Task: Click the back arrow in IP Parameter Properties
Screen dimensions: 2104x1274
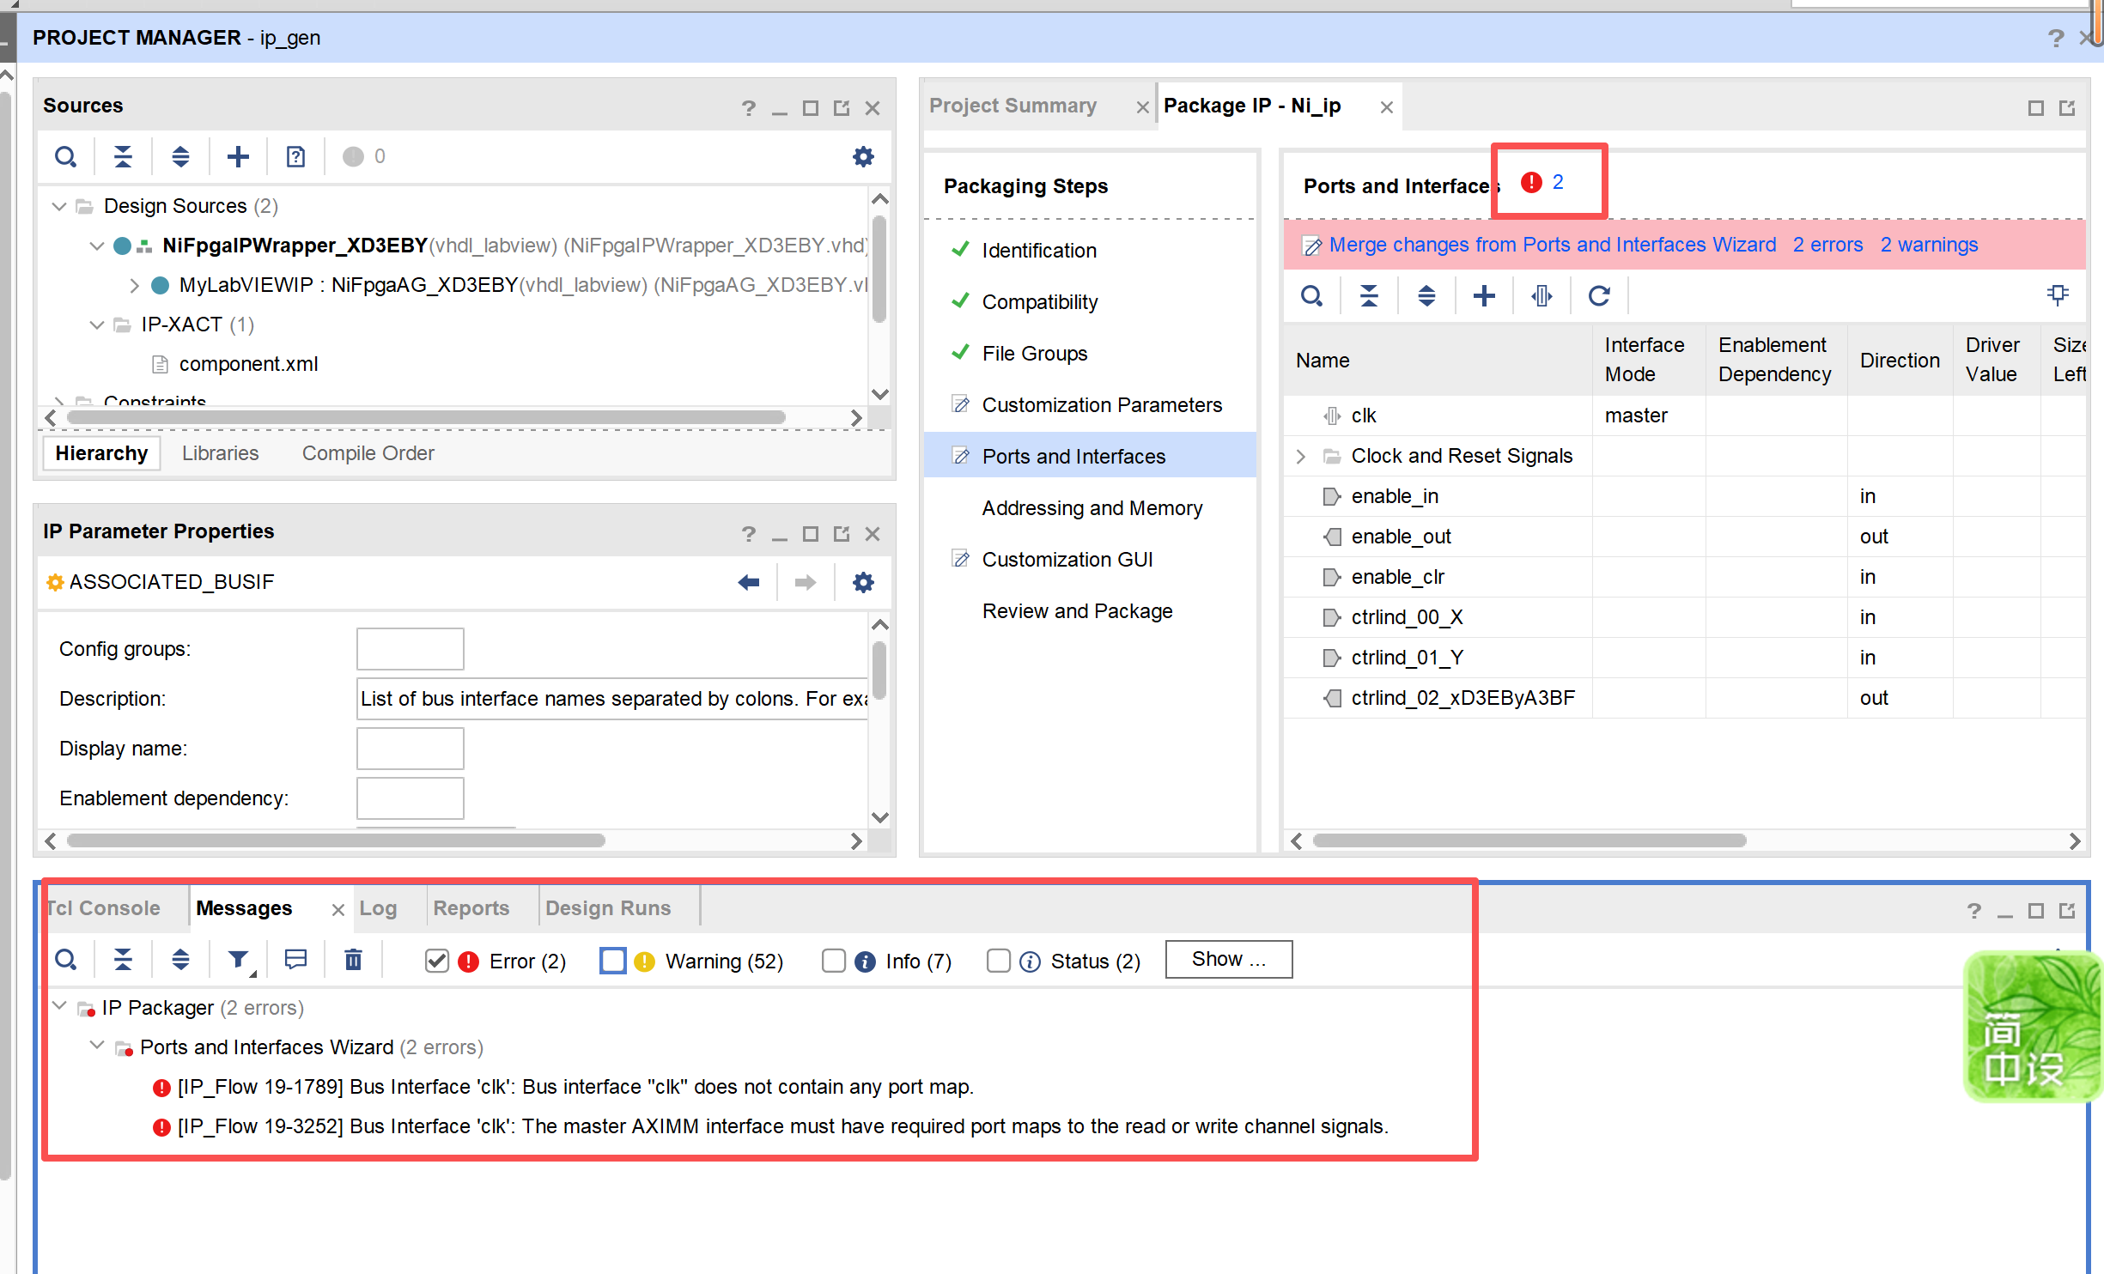Action: [x=748, y=582]
